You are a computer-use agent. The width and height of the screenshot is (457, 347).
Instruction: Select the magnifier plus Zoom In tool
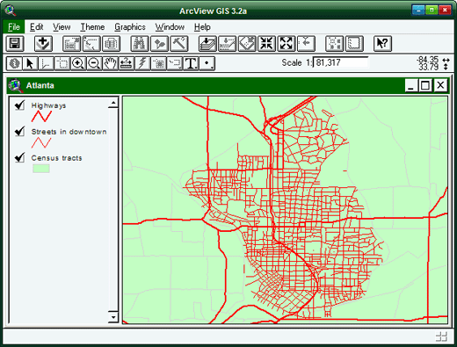click(78, 63)
